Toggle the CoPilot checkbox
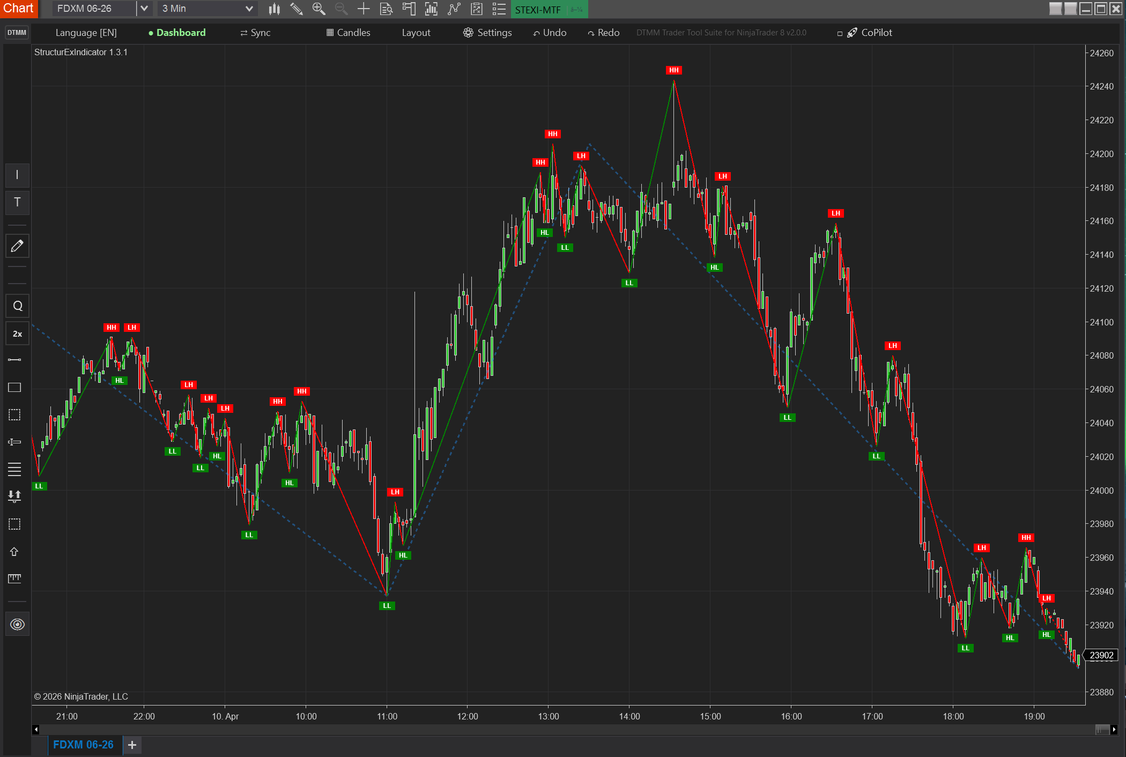1126x757 pixels. pos(840,33)
